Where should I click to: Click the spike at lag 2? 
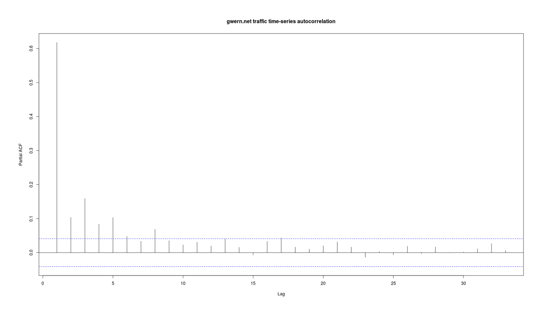coord(71,235)
